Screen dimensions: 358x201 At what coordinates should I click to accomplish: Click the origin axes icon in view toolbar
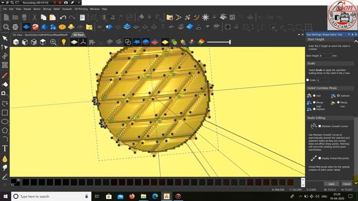[83, 42]
